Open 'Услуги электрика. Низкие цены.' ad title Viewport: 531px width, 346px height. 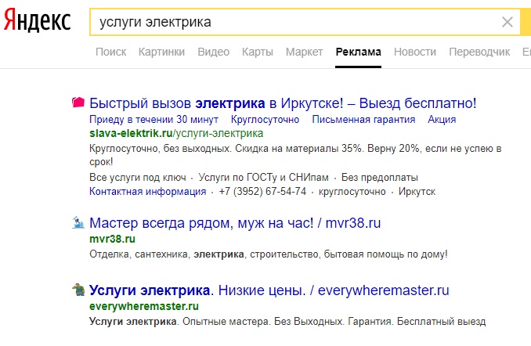pyautogui.click(x=269, y=290)
